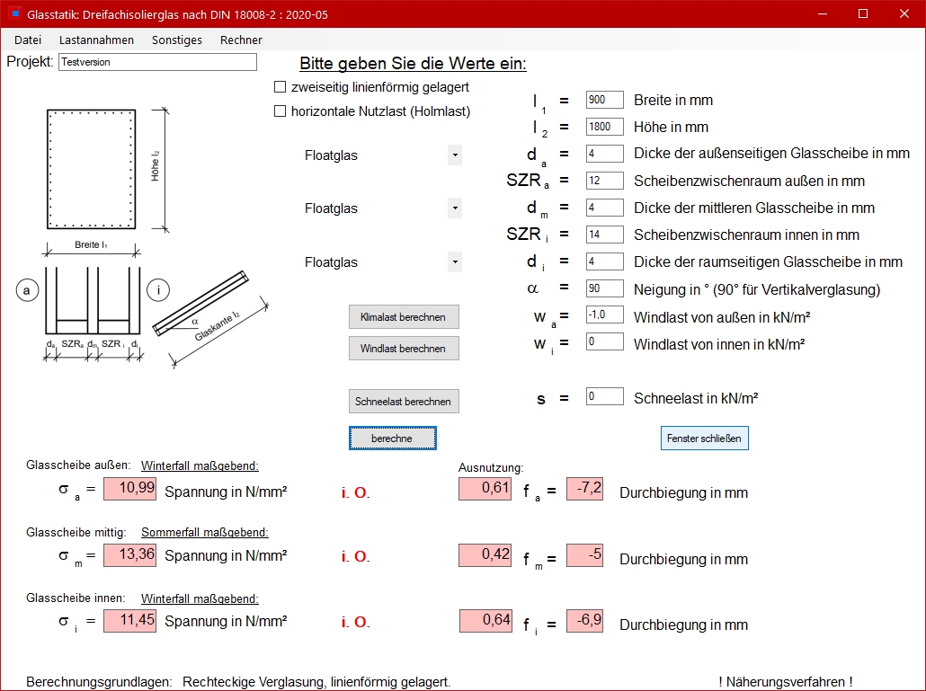
Task: Click the 'Fenster schließen' button
Action: click(x=704, y=438)
